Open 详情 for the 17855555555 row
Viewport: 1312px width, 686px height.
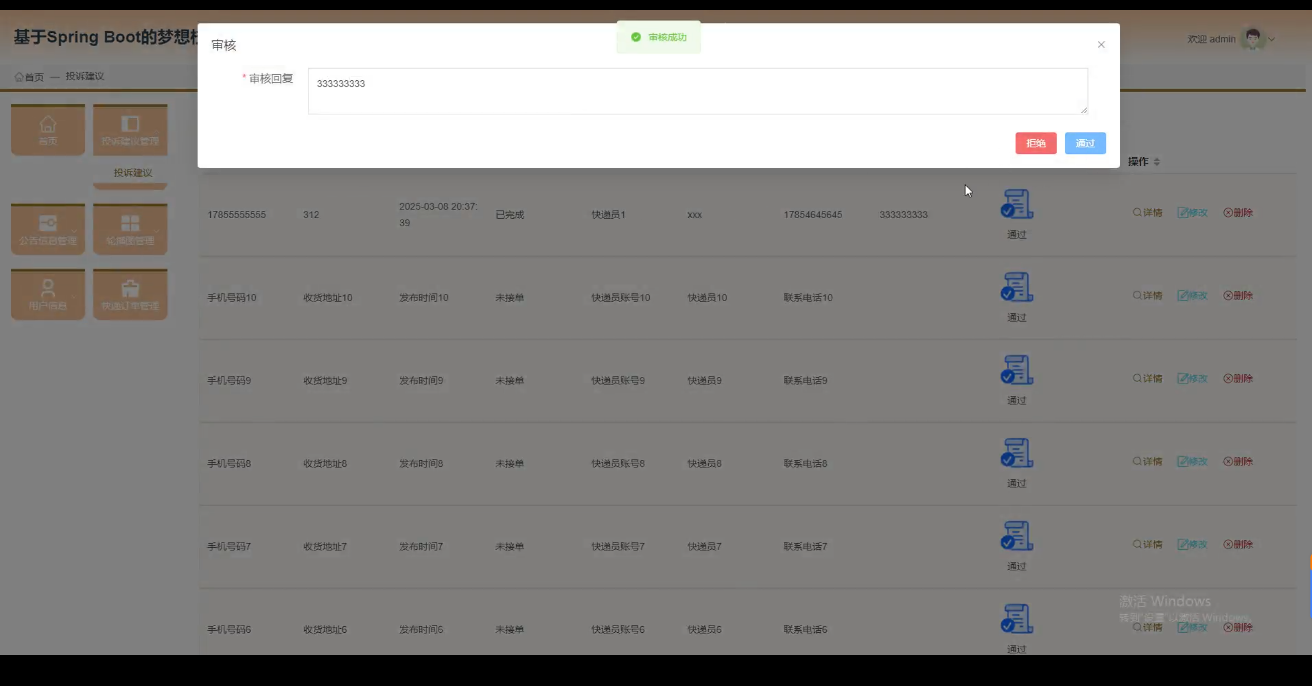point(1147,212)
